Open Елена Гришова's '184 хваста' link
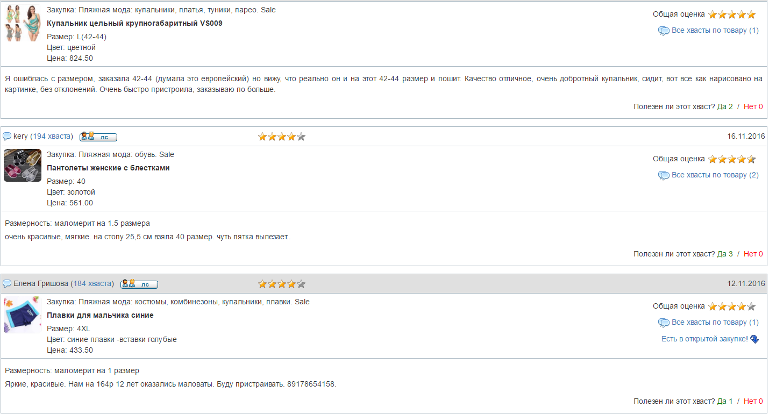Viewport: 769px width, 414px height. (92, 283)
